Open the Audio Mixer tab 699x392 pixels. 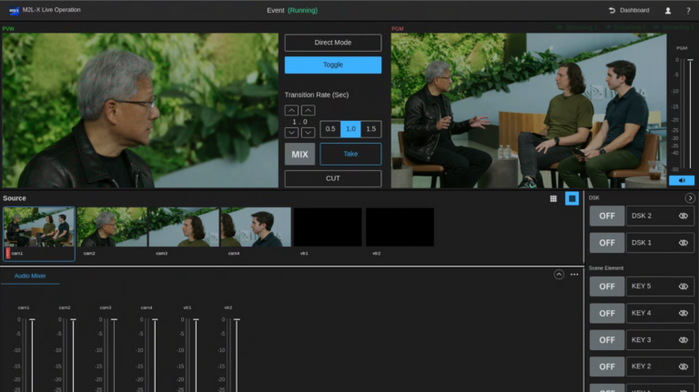point(30,276)
